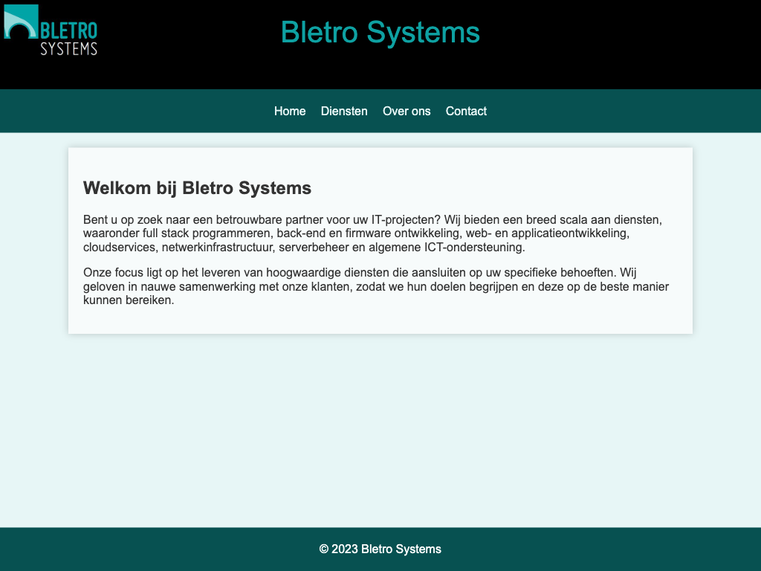This screenshot has height=571, width=761.
Task: Click the Bletro Systems logo image
Action: [51, 30]
